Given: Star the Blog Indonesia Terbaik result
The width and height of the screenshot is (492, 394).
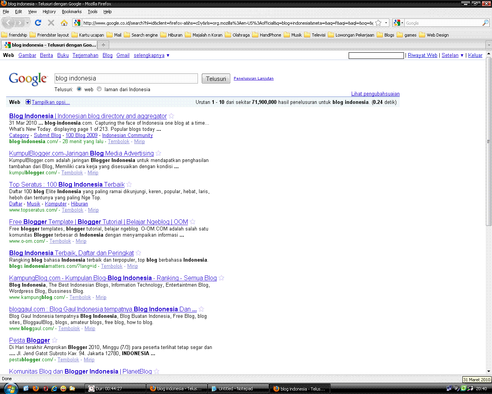Looking at the screenshot, I should (x=138, y=253).
